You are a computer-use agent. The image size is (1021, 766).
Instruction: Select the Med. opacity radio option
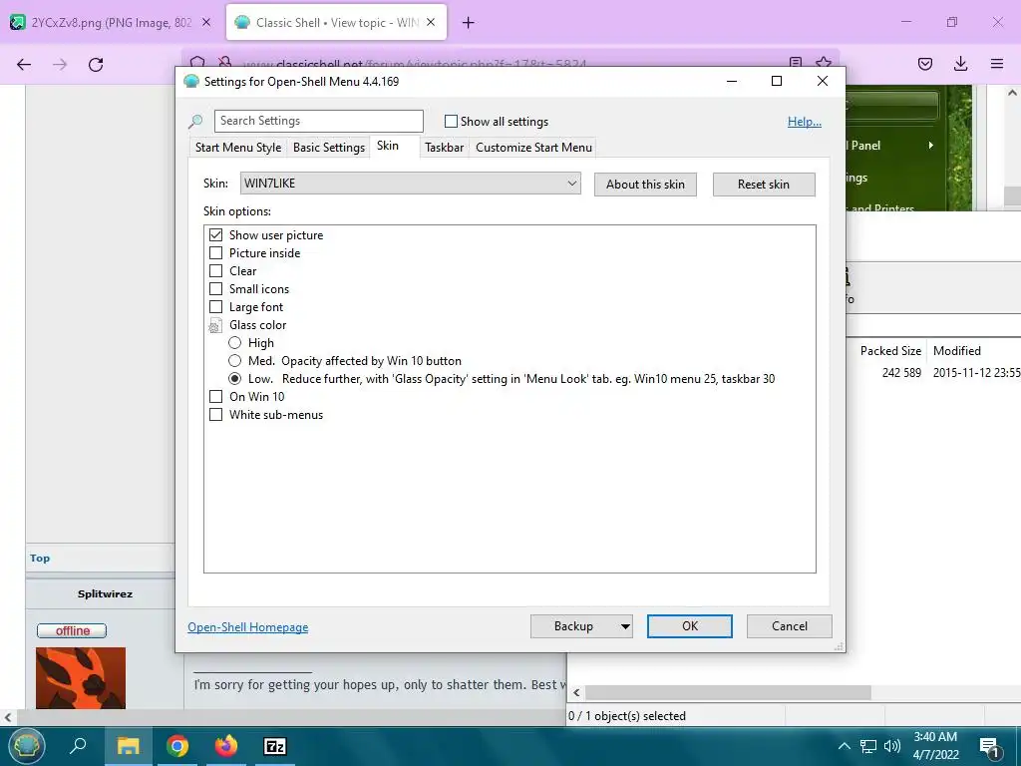pos(234,361)
